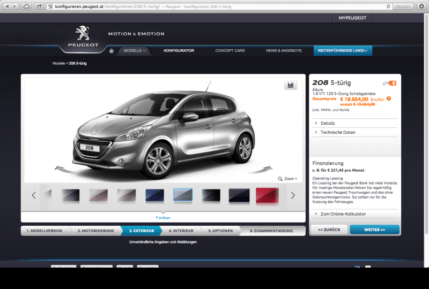Click the Finanzierung heading

click(328, 163)
